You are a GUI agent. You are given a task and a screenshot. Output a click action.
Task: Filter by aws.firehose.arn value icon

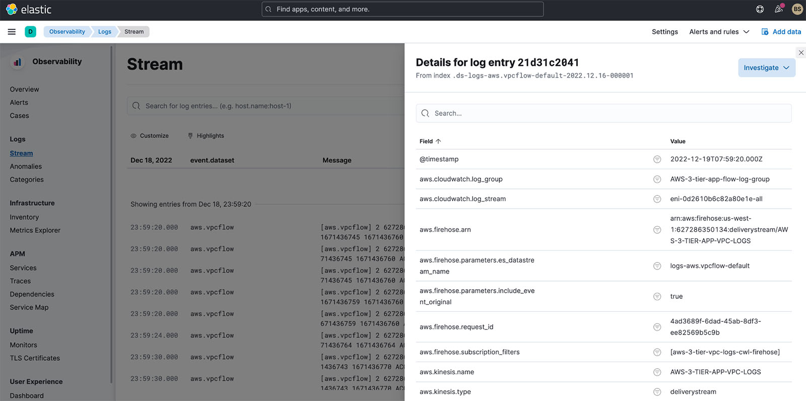tap(657, 230)
